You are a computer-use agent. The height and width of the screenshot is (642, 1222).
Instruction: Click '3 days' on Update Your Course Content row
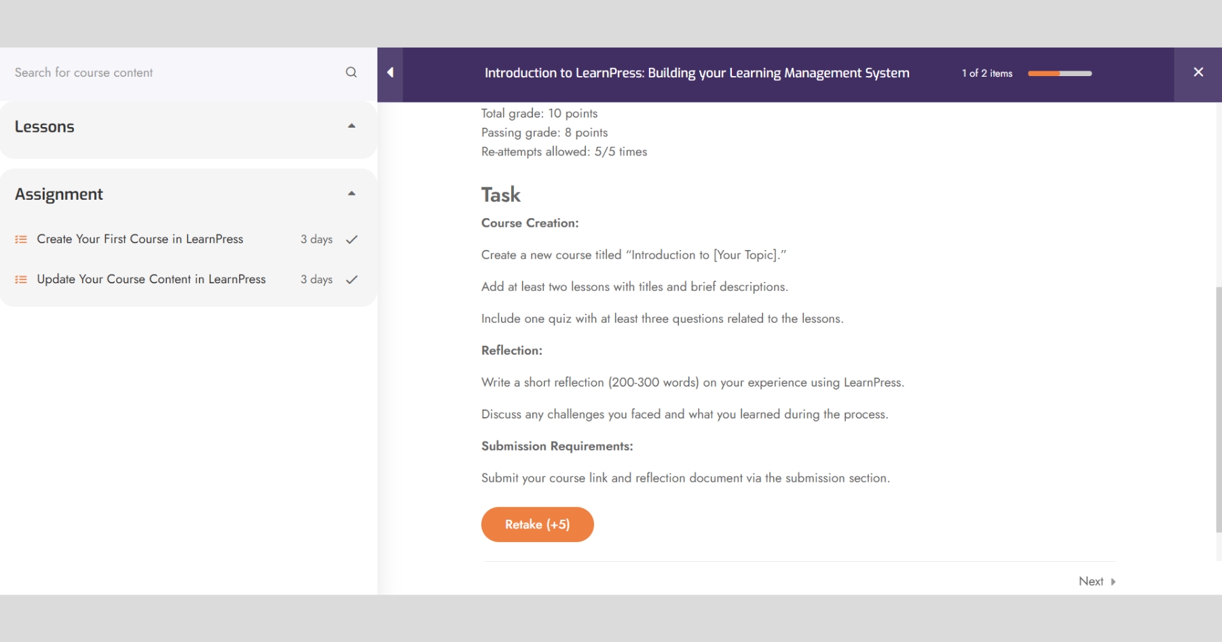tap(316, 279)
